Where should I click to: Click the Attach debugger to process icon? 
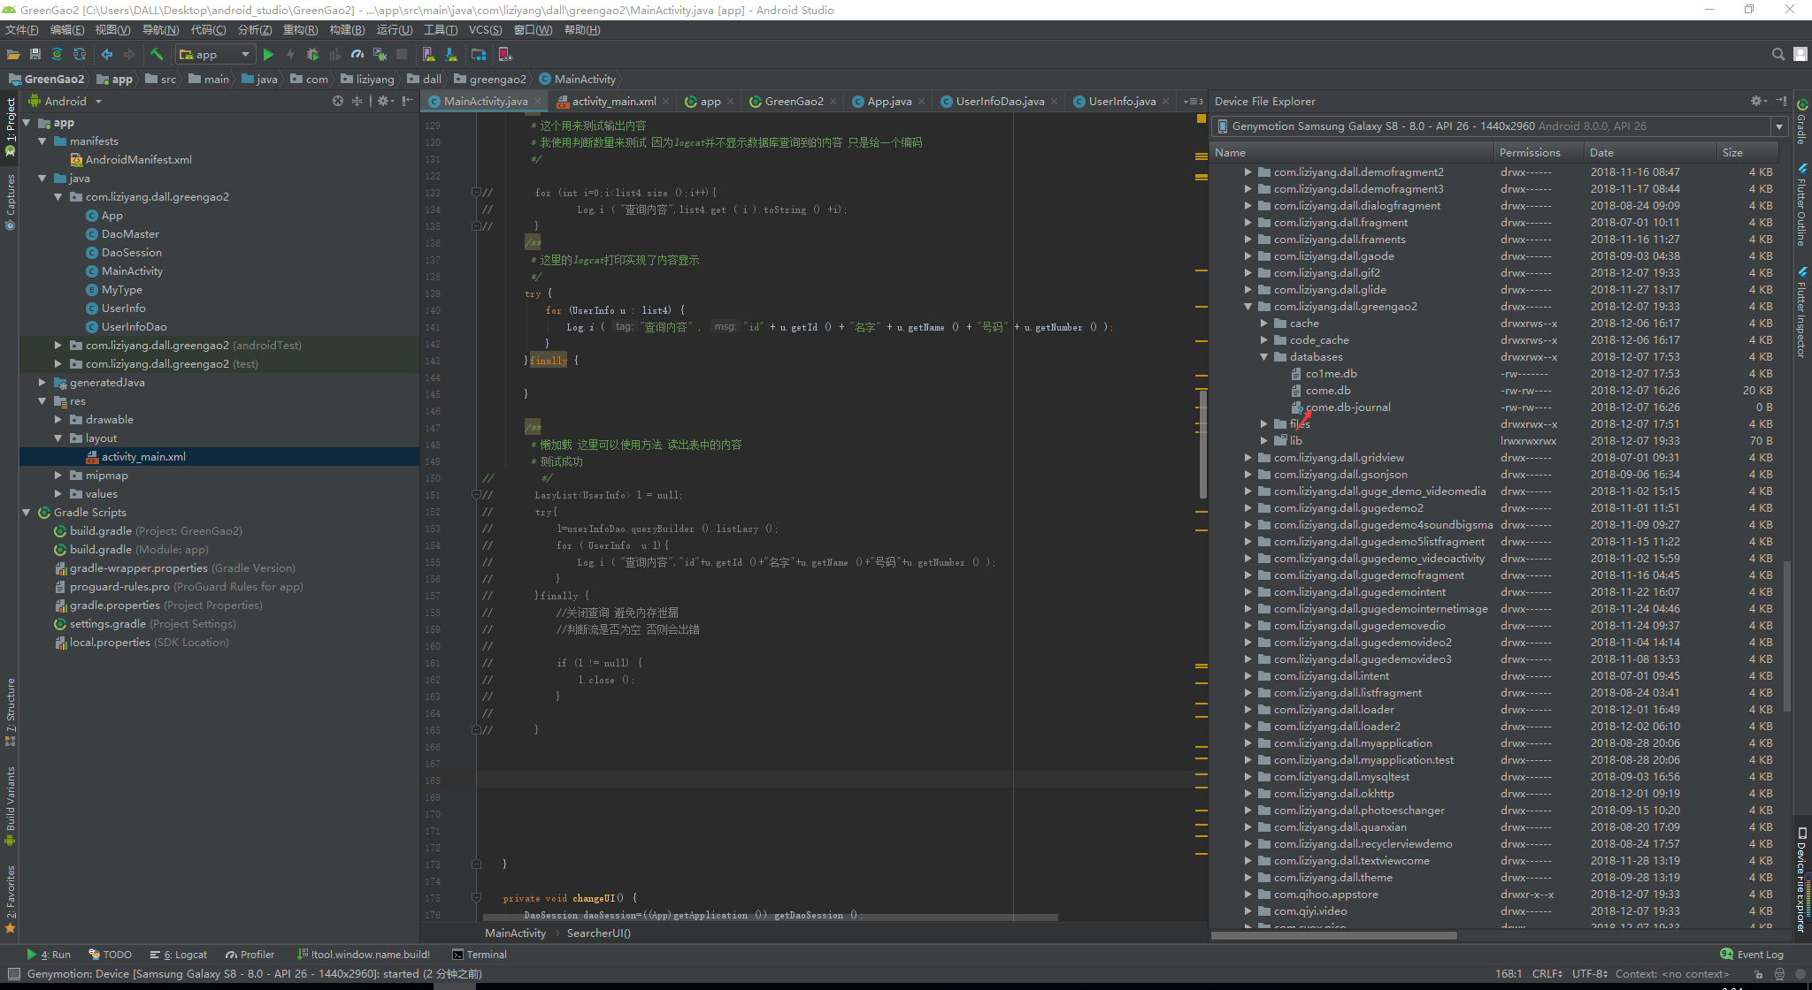click(x=380, y=55)
